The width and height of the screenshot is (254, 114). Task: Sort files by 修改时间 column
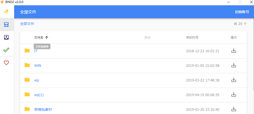tap(192, 38)
